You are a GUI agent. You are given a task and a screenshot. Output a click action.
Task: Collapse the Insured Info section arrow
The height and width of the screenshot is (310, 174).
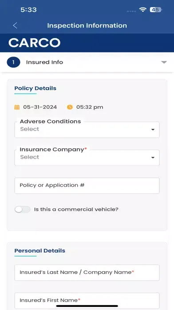pos(164,62)
